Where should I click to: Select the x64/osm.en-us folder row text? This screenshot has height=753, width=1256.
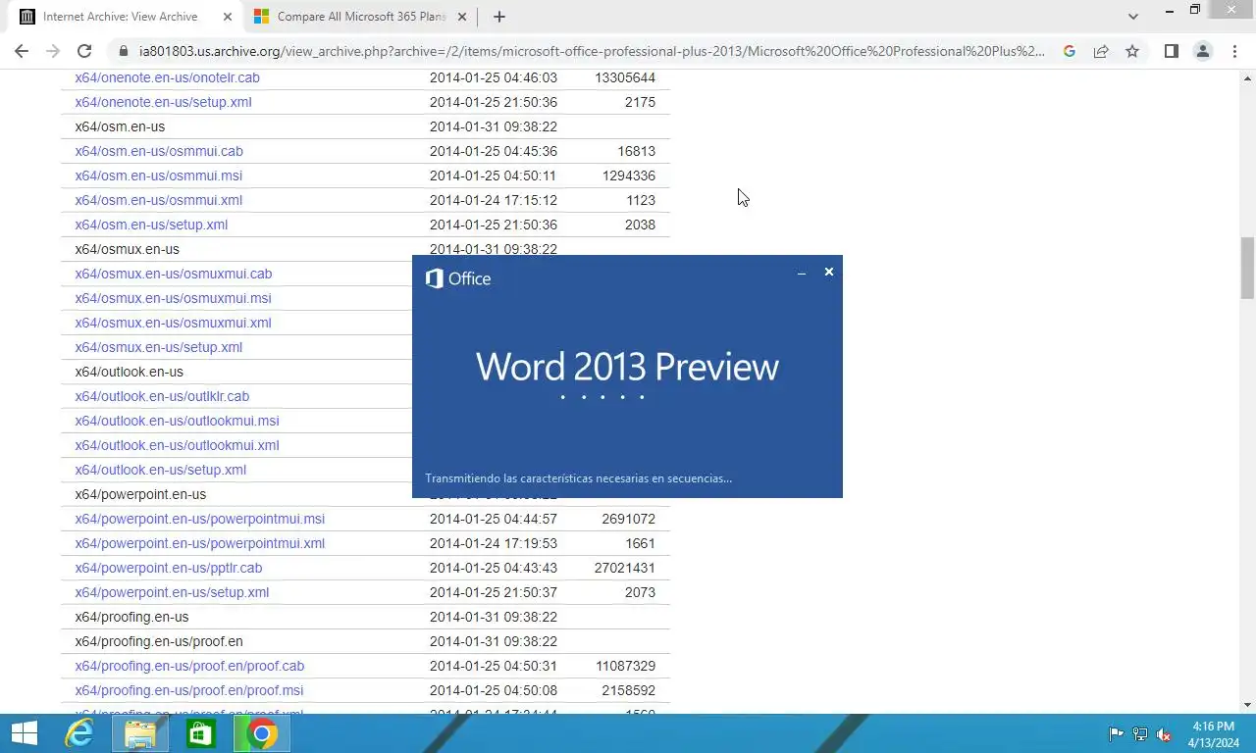click(120, 126)
